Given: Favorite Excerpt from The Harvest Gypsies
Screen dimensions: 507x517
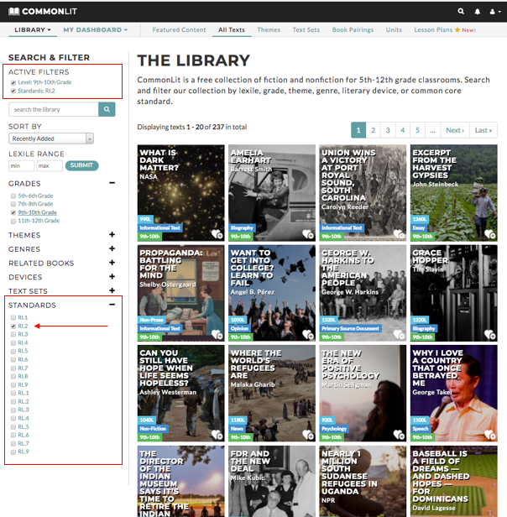Looking at the screenshot, I should (x=490, y=234).
